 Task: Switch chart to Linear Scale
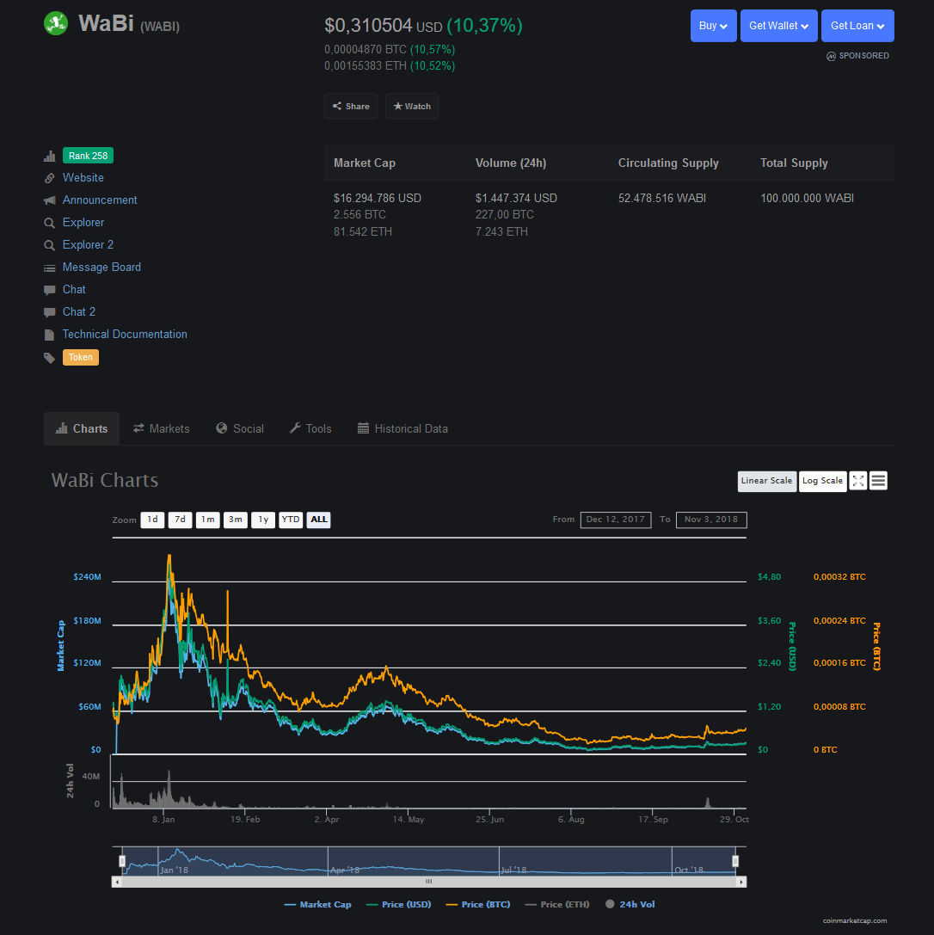[x=766, y=481]
